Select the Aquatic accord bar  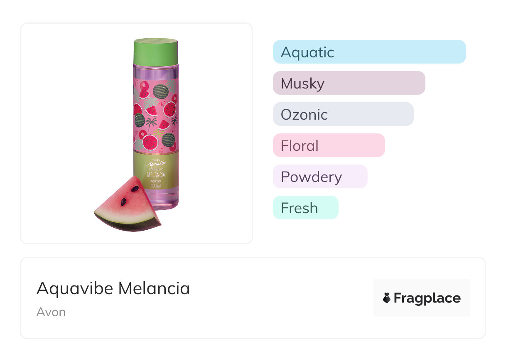[x=369, y=52]
